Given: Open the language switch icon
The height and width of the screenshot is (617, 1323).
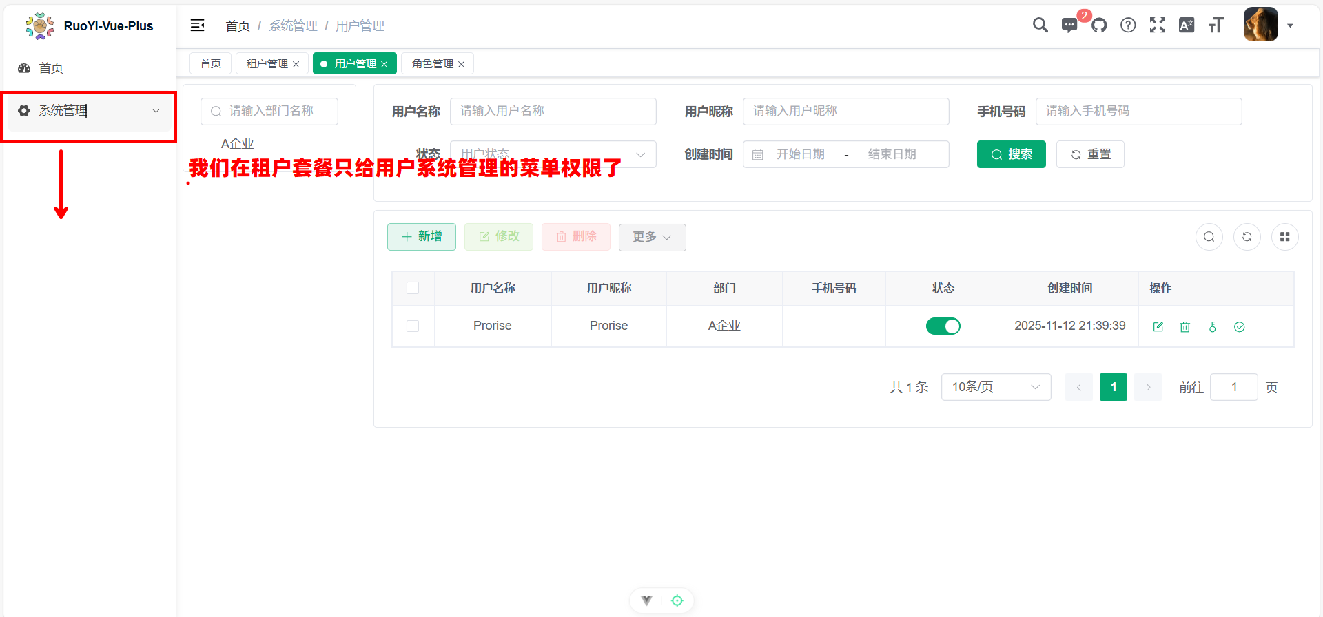Looking at the screenshot, I should [x=1187, y=25].
